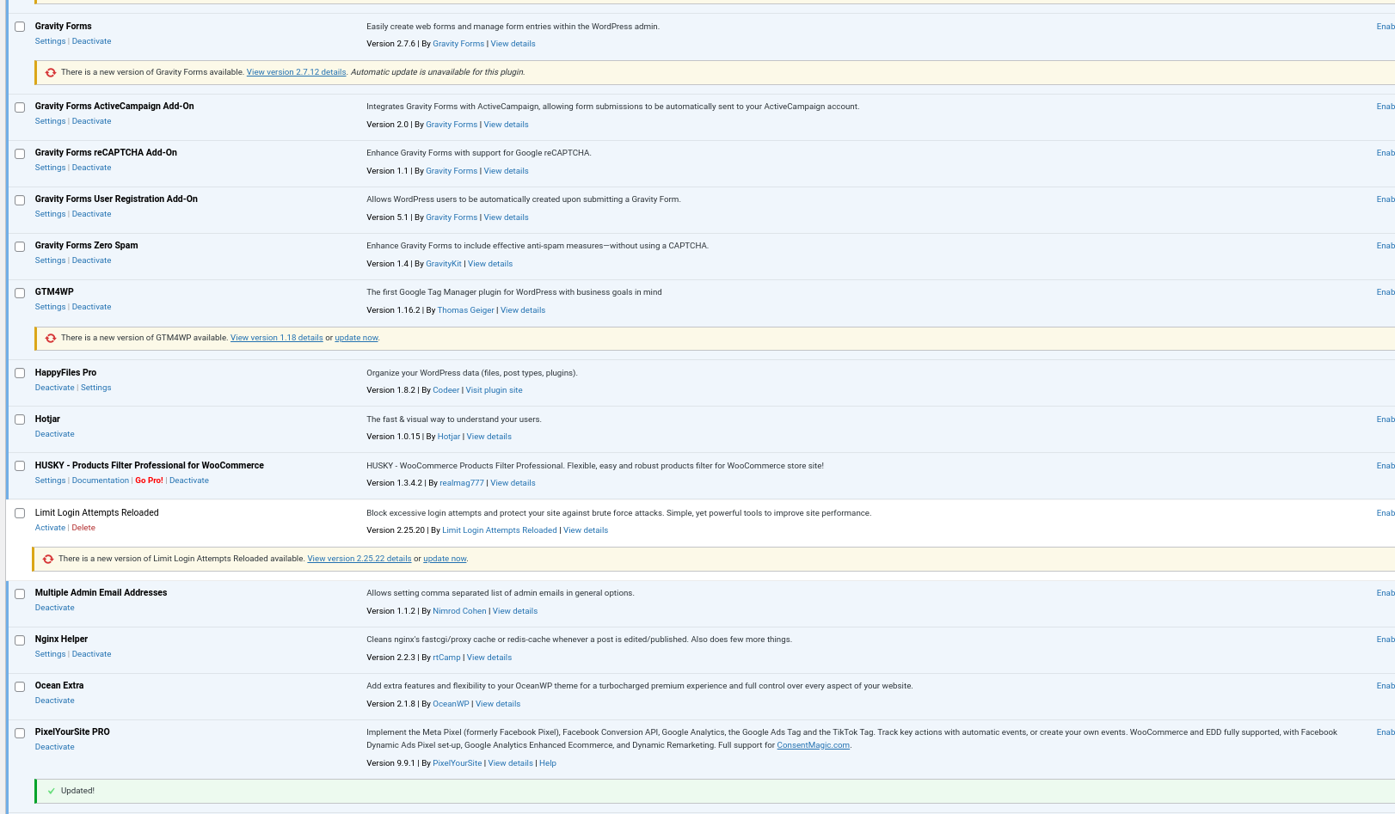Open ConsentMagic.com link
The height and width of the screenshot is (814, 1395).
(x=813, y=745)
